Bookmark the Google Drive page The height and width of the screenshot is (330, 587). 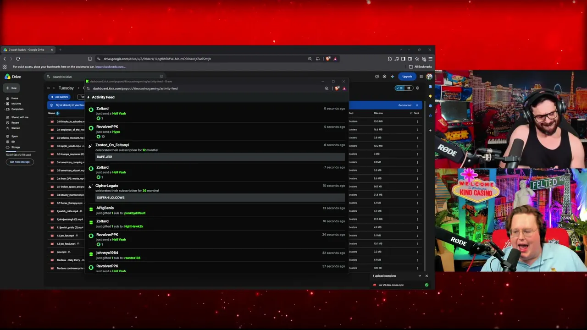pos(90,59)
